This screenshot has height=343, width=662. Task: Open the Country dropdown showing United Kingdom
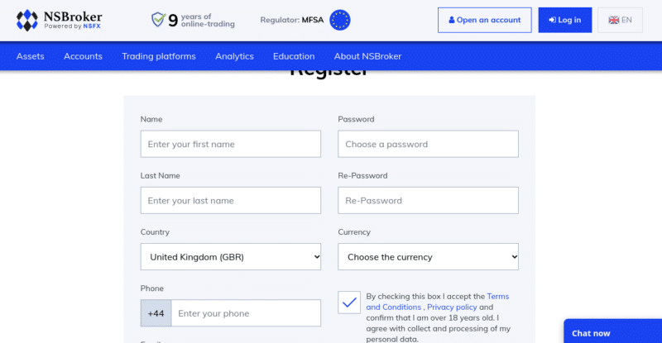[231, 256]
